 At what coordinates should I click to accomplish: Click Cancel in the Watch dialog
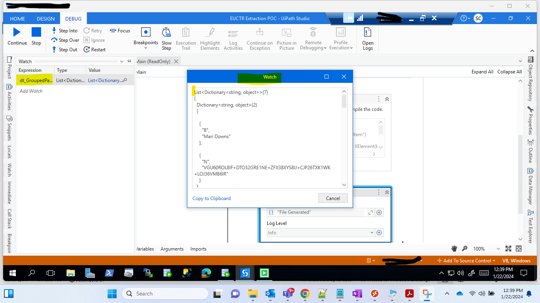point(333,198)
